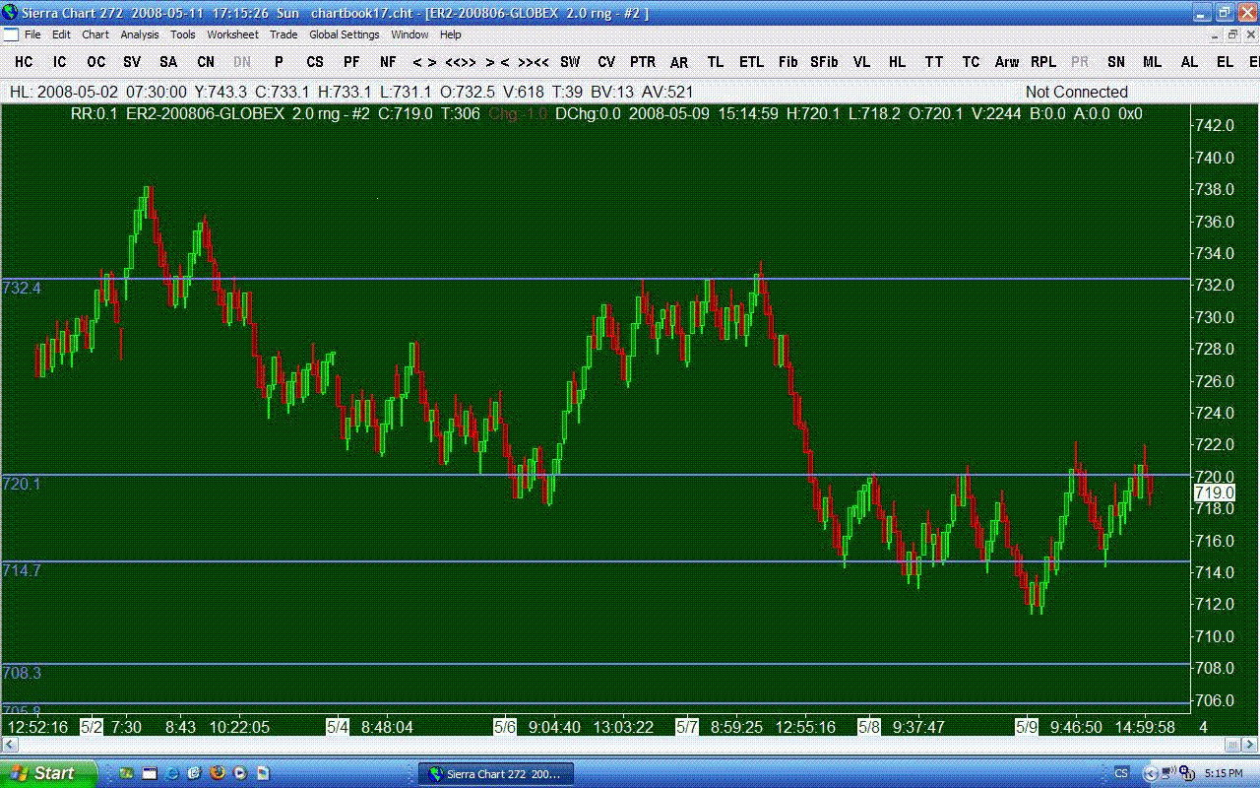Screen dimensions: 1260x788
Task: Select the Fib retracement tool
Action: click(787, 62)
